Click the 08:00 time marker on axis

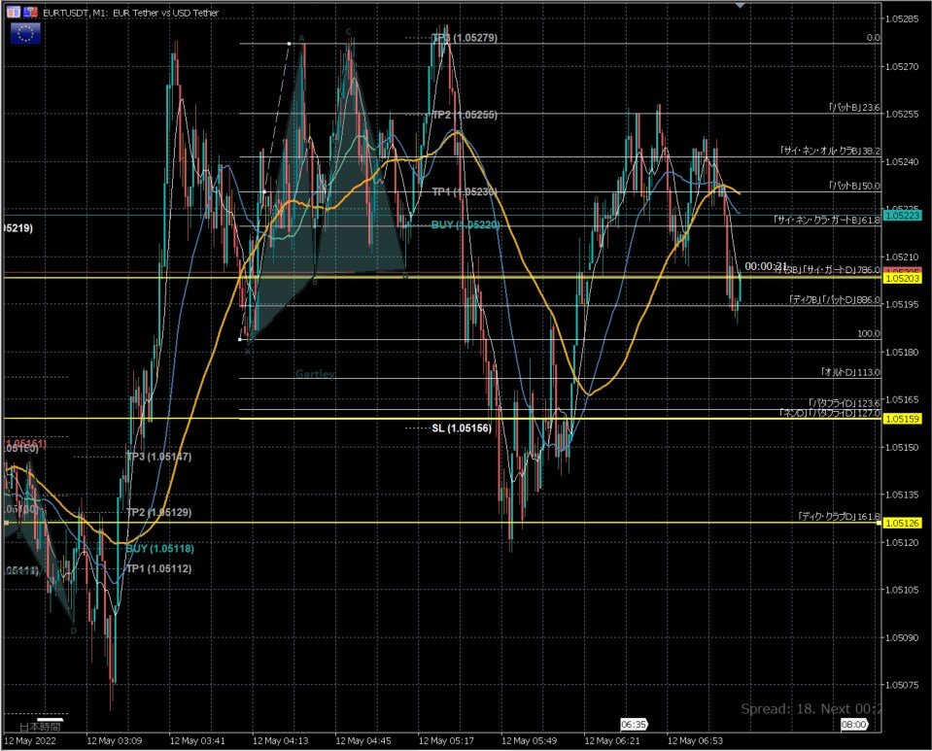click(x=853, y=725)
